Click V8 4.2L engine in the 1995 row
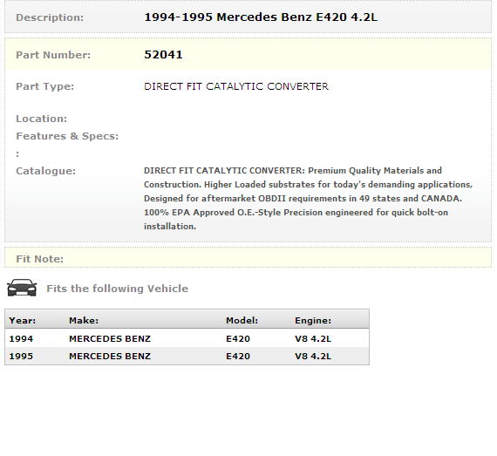 pos(313,357)
